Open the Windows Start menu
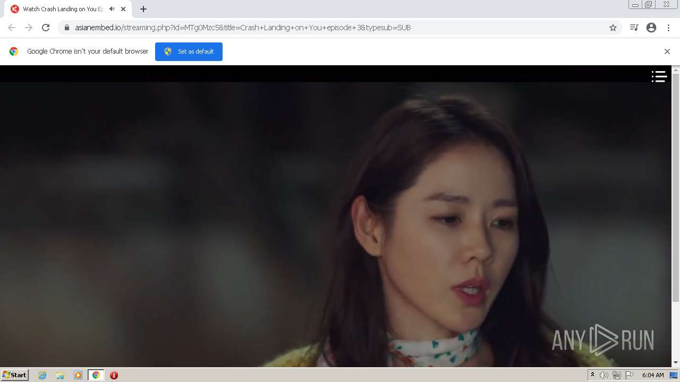Viewport: 680px width, 382px height. 15,375
